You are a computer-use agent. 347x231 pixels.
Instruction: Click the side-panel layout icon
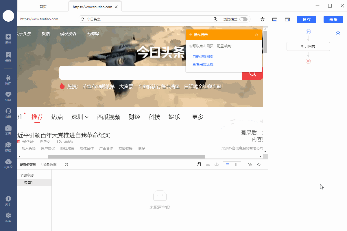pos(287,19)
